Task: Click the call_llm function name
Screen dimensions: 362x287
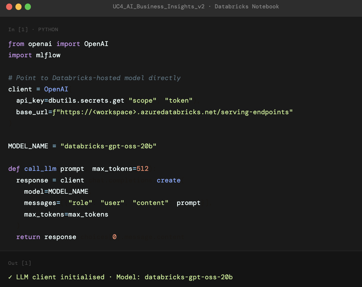Action: [40, 169]
